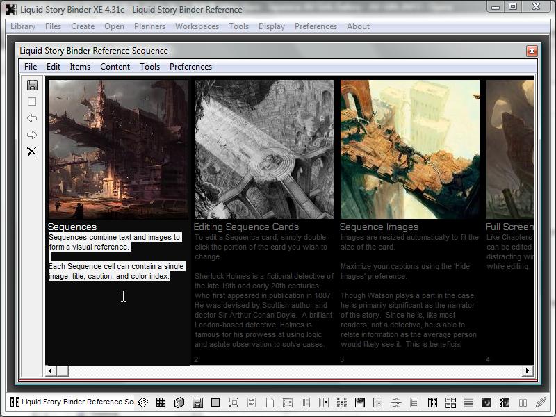Open the Library menu in the main menu bar
Screen dimensions: 556x417
[23, 26]
